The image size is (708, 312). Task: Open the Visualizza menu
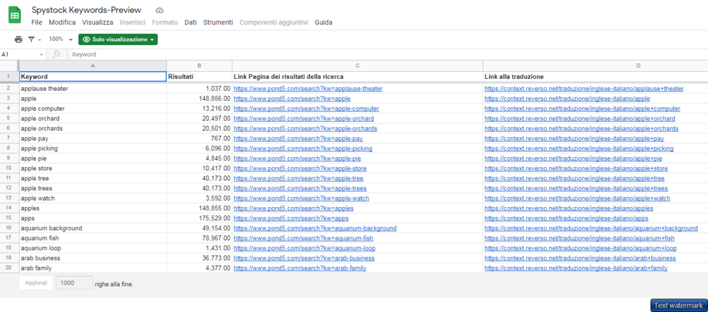(97, 22)
